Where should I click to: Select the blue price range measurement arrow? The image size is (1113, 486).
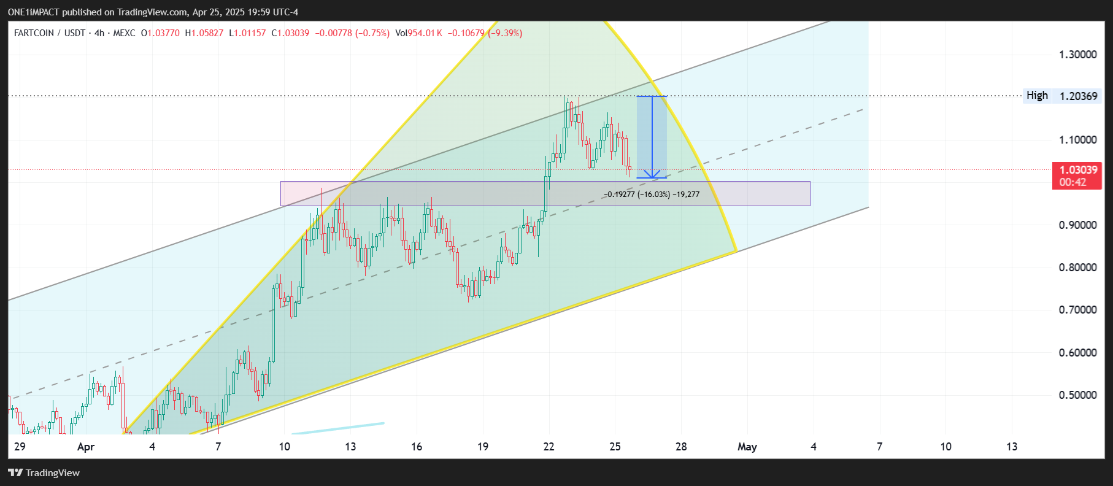point(652,137)
